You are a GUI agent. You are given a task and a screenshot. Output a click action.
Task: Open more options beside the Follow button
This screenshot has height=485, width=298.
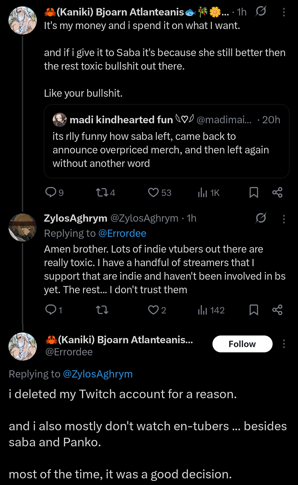(x=284, y=344)
